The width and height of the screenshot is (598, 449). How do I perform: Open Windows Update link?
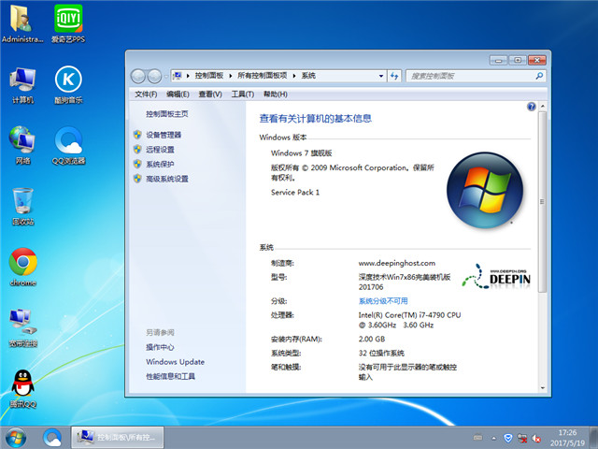click(175, 362)
